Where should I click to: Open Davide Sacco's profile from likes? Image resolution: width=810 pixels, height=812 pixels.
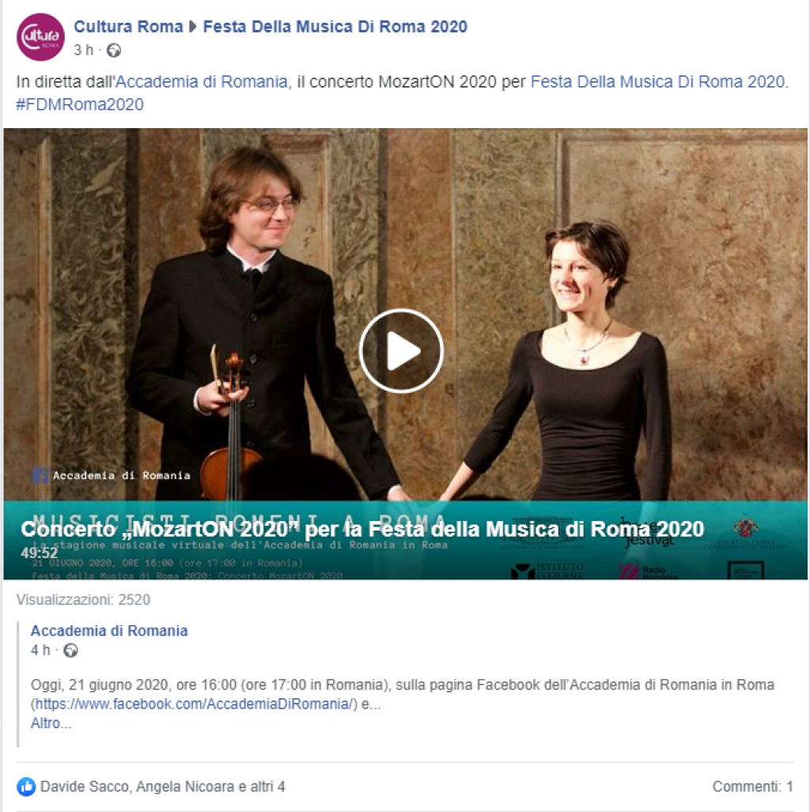pyautogui.click(x=86, y=787)
